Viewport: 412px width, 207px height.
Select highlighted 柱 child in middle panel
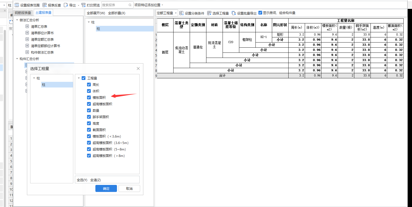pyautogui.click(x=125, y=29)
